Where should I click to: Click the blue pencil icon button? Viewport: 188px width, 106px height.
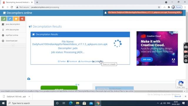(10, 19)
